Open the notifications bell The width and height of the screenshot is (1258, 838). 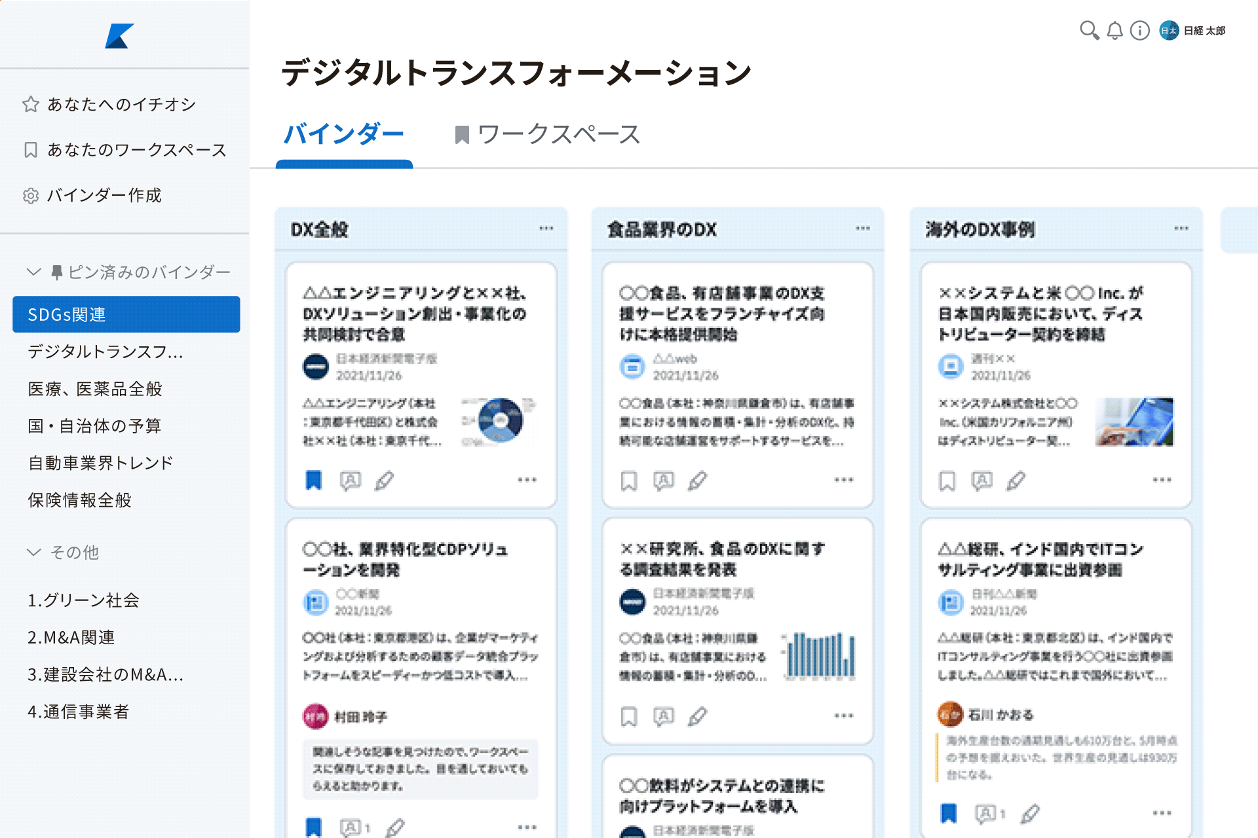1115,31
